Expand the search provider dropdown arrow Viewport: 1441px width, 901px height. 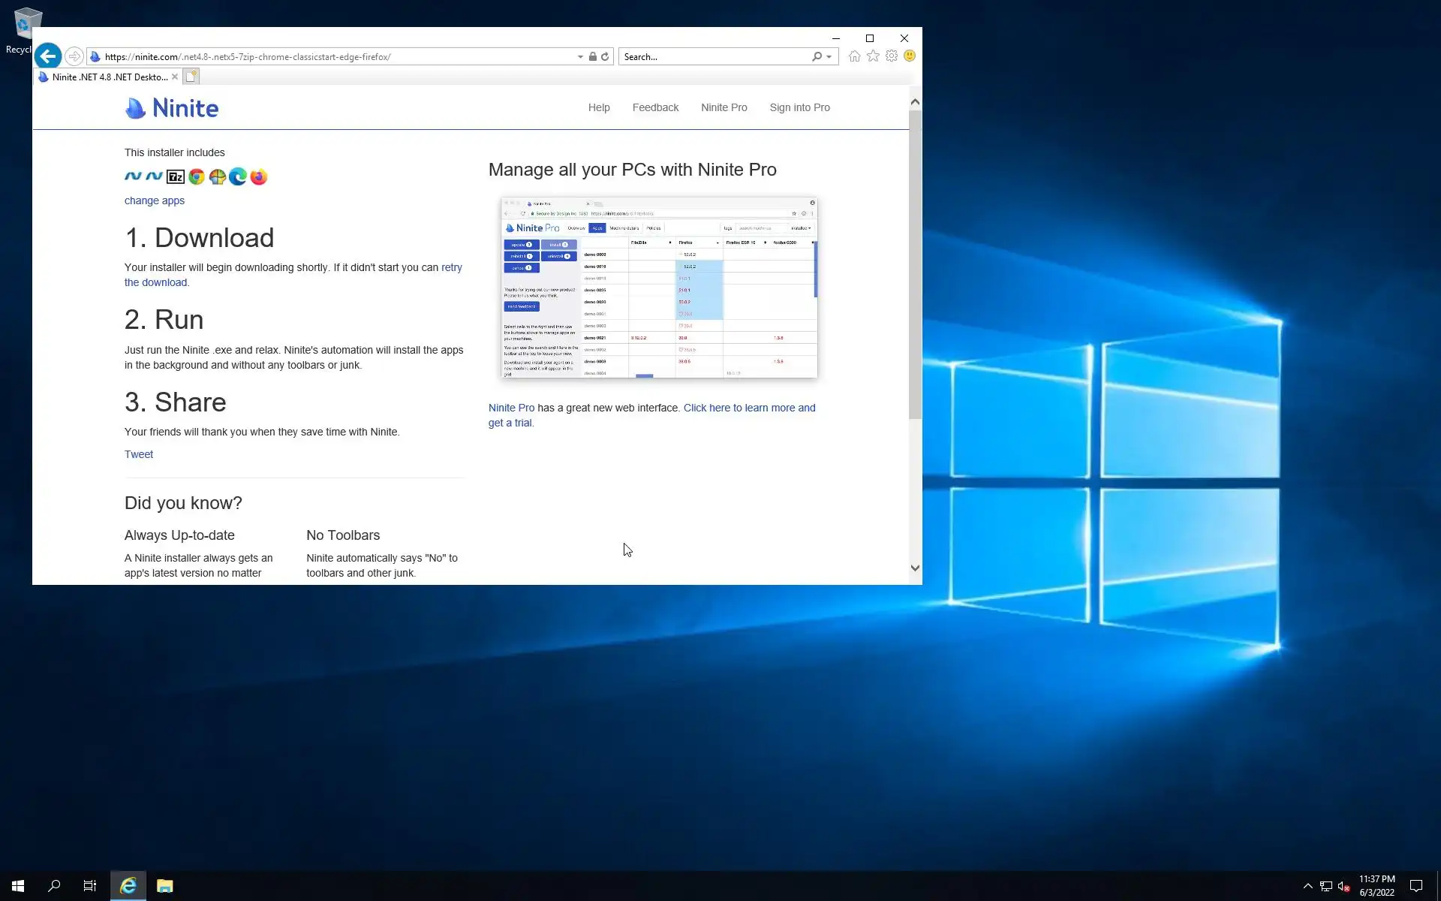coord(829,57)
